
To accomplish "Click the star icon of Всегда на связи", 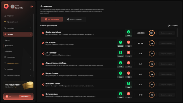I will tap(43, 84).
